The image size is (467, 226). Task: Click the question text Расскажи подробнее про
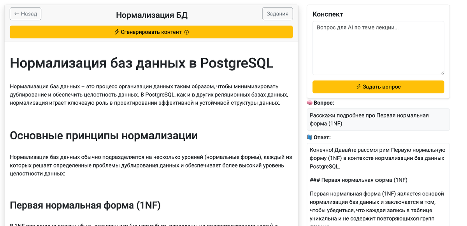pyautogui.click(x=342, y=116)
